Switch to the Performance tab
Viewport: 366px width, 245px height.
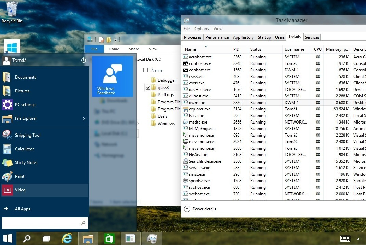[x=217, y=37]
